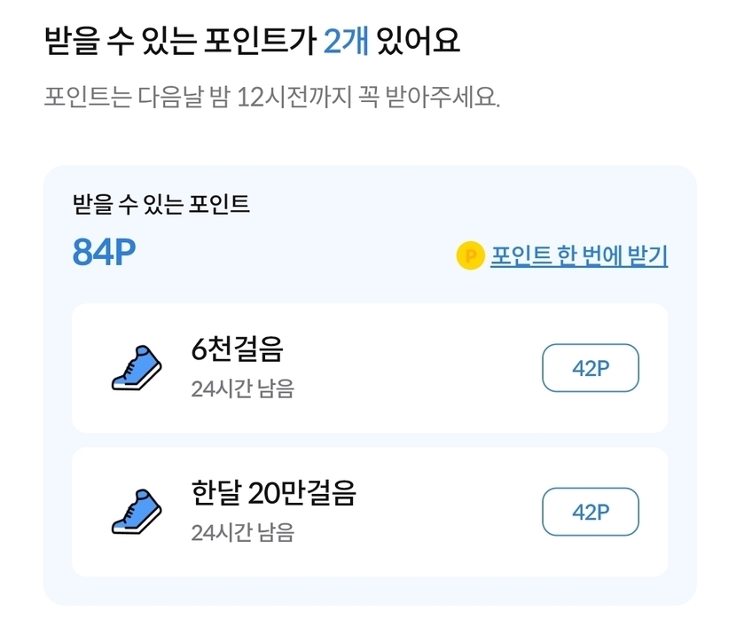Select the 한달 20만걸음 title text
736x635 pixels.
(273, 493)
